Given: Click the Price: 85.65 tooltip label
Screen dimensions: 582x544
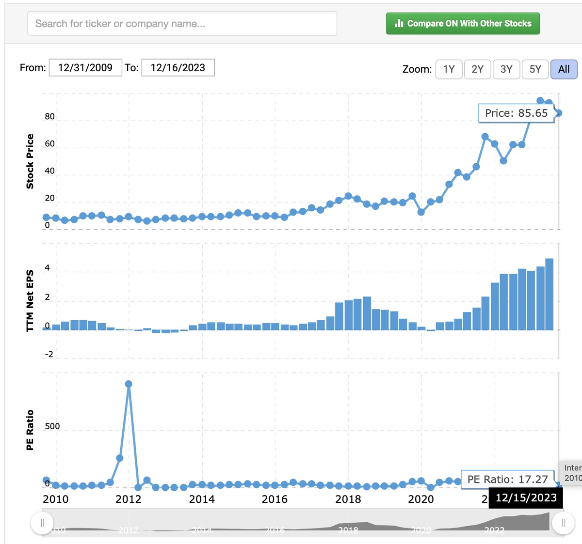Looking at the screenshot, I should point(516,113).
